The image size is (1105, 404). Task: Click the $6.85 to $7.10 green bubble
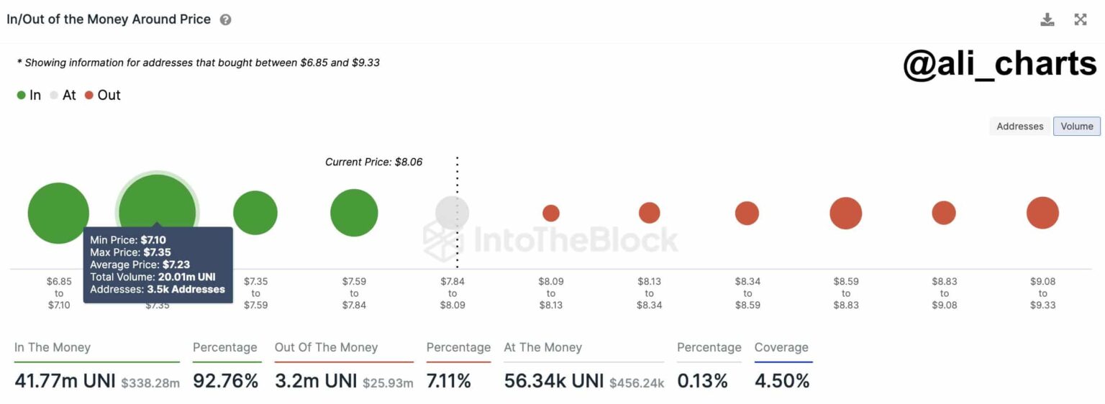coord(58,213)
